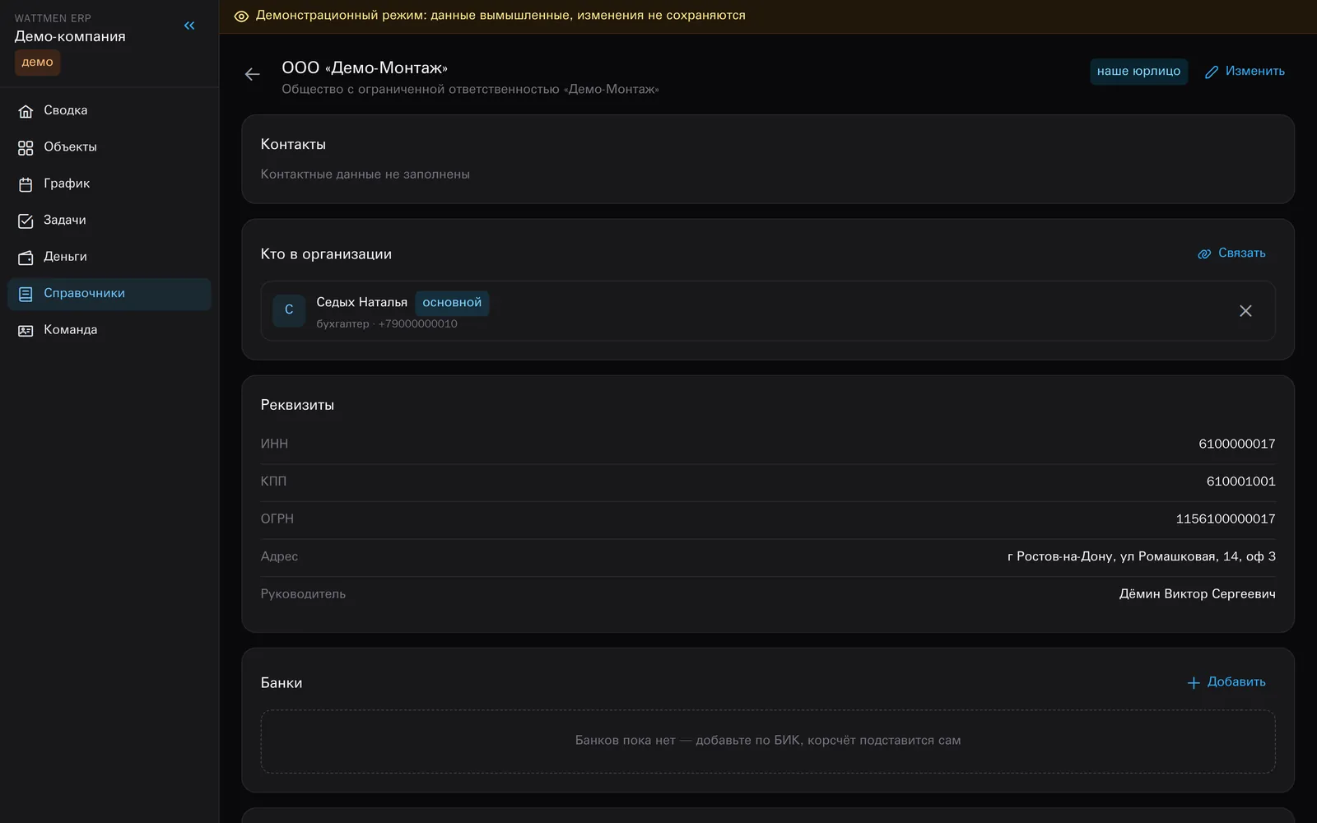The width and height of the screenshot is (1317, 823).
Task: Click Связать to link a person
Action: pyautogui.click(x=1231, y=253)
